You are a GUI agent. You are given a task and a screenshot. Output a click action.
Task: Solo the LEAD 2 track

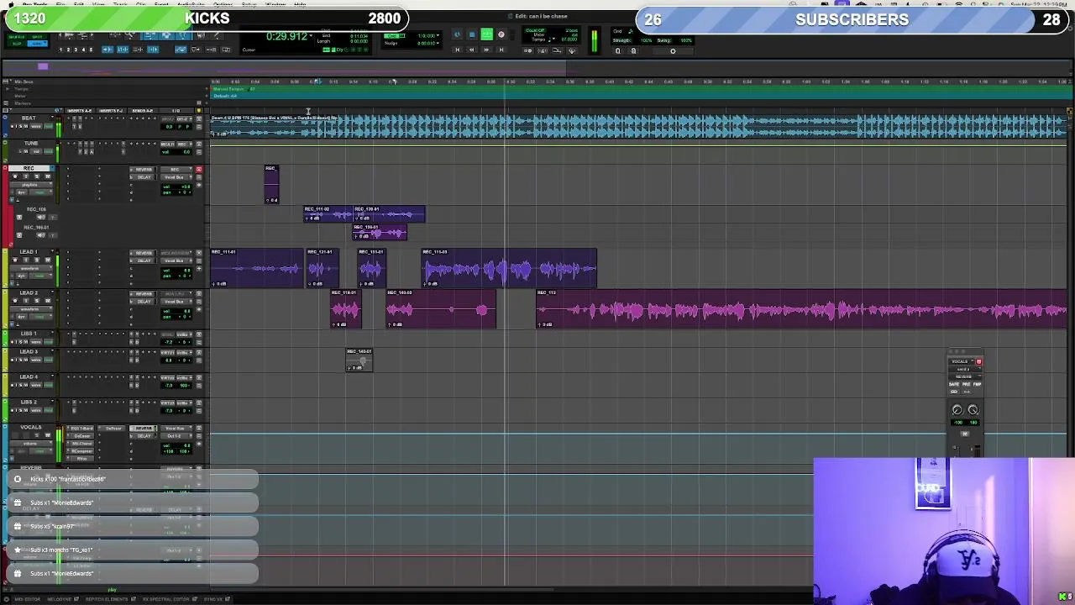coord(37,301)
